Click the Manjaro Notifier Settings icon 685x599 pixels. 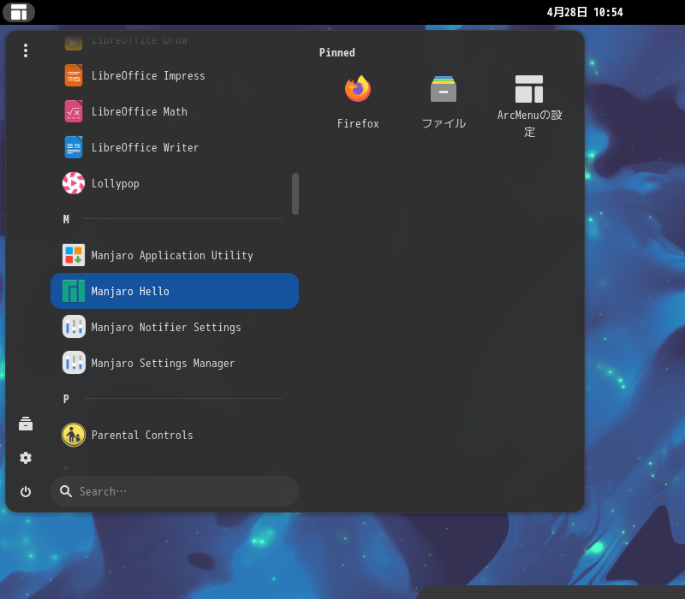point(74,327)
